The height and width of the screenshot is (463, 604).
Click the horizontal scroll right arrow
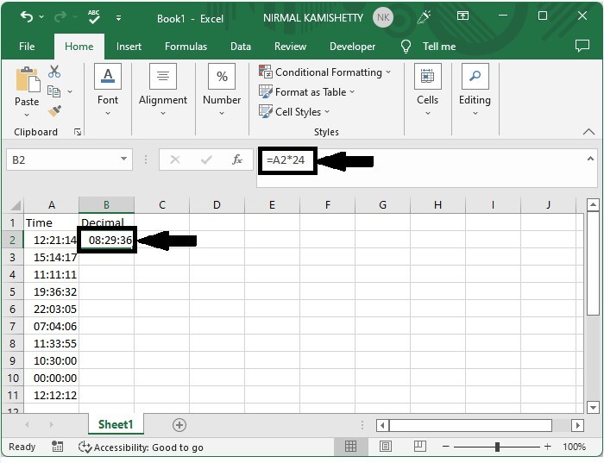pyautogui.click(x=577, y=425)
